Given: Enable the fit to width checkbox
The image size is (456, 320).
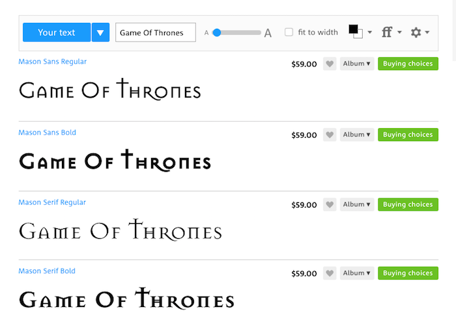Looking at the screenshot, I should 289,32.
